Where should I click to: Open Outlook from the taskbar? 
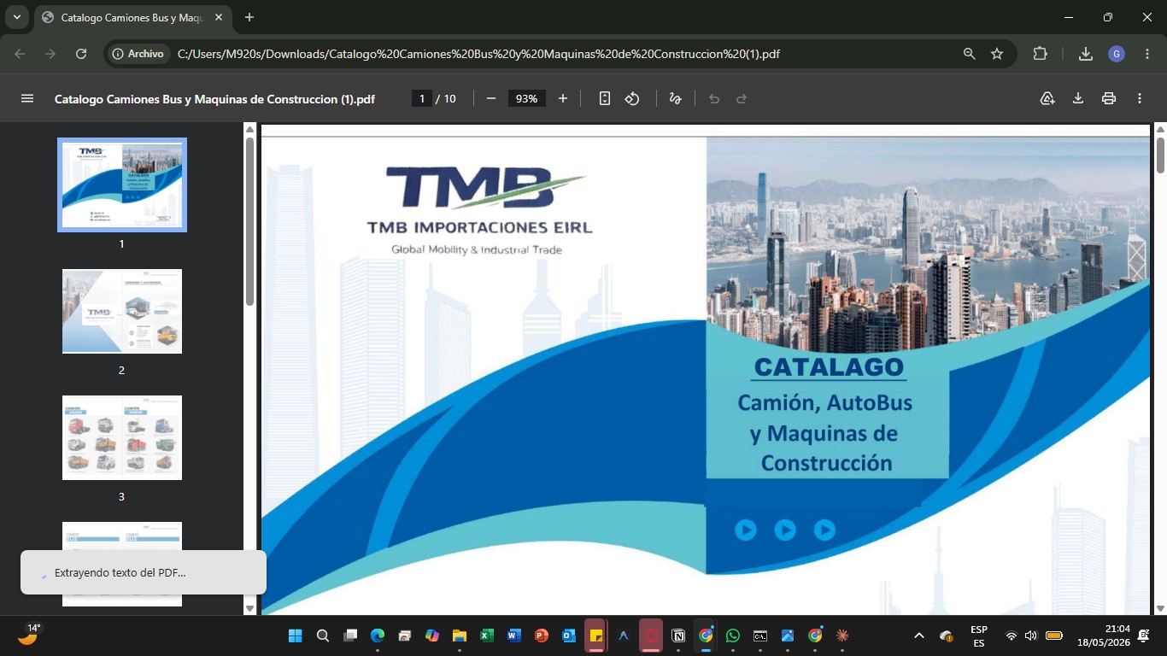[x=569, y=635]
